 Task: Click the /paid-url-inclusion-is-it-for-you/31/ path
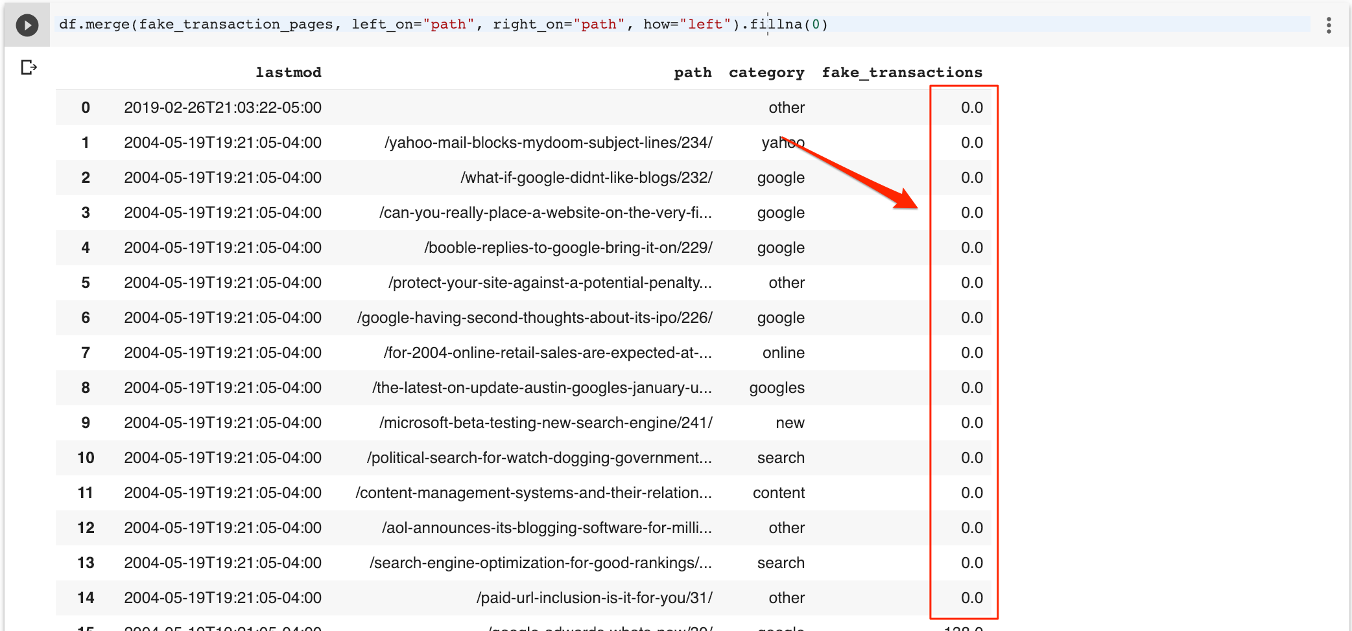coord(594,598)
